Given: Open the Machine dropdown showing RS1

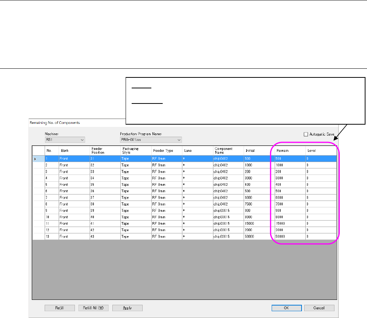Looking at the screenshot, I should click(65, 140).
